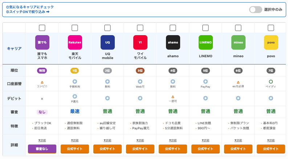Expand ▼詳細 under 誰でもスマホ
This screenshot has width=288, height=159.
(42, 140)
